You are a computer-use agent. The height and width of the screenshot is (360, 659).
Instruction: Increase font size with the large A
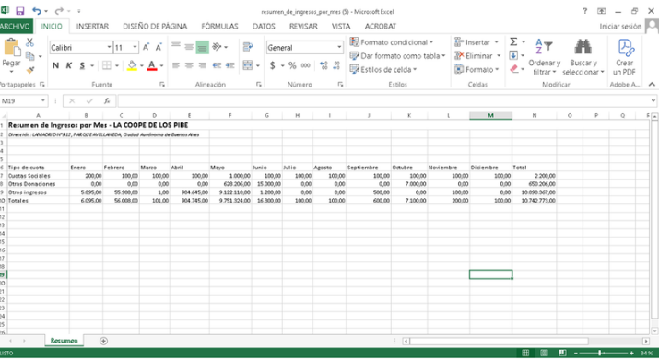[x=146, y=48]
